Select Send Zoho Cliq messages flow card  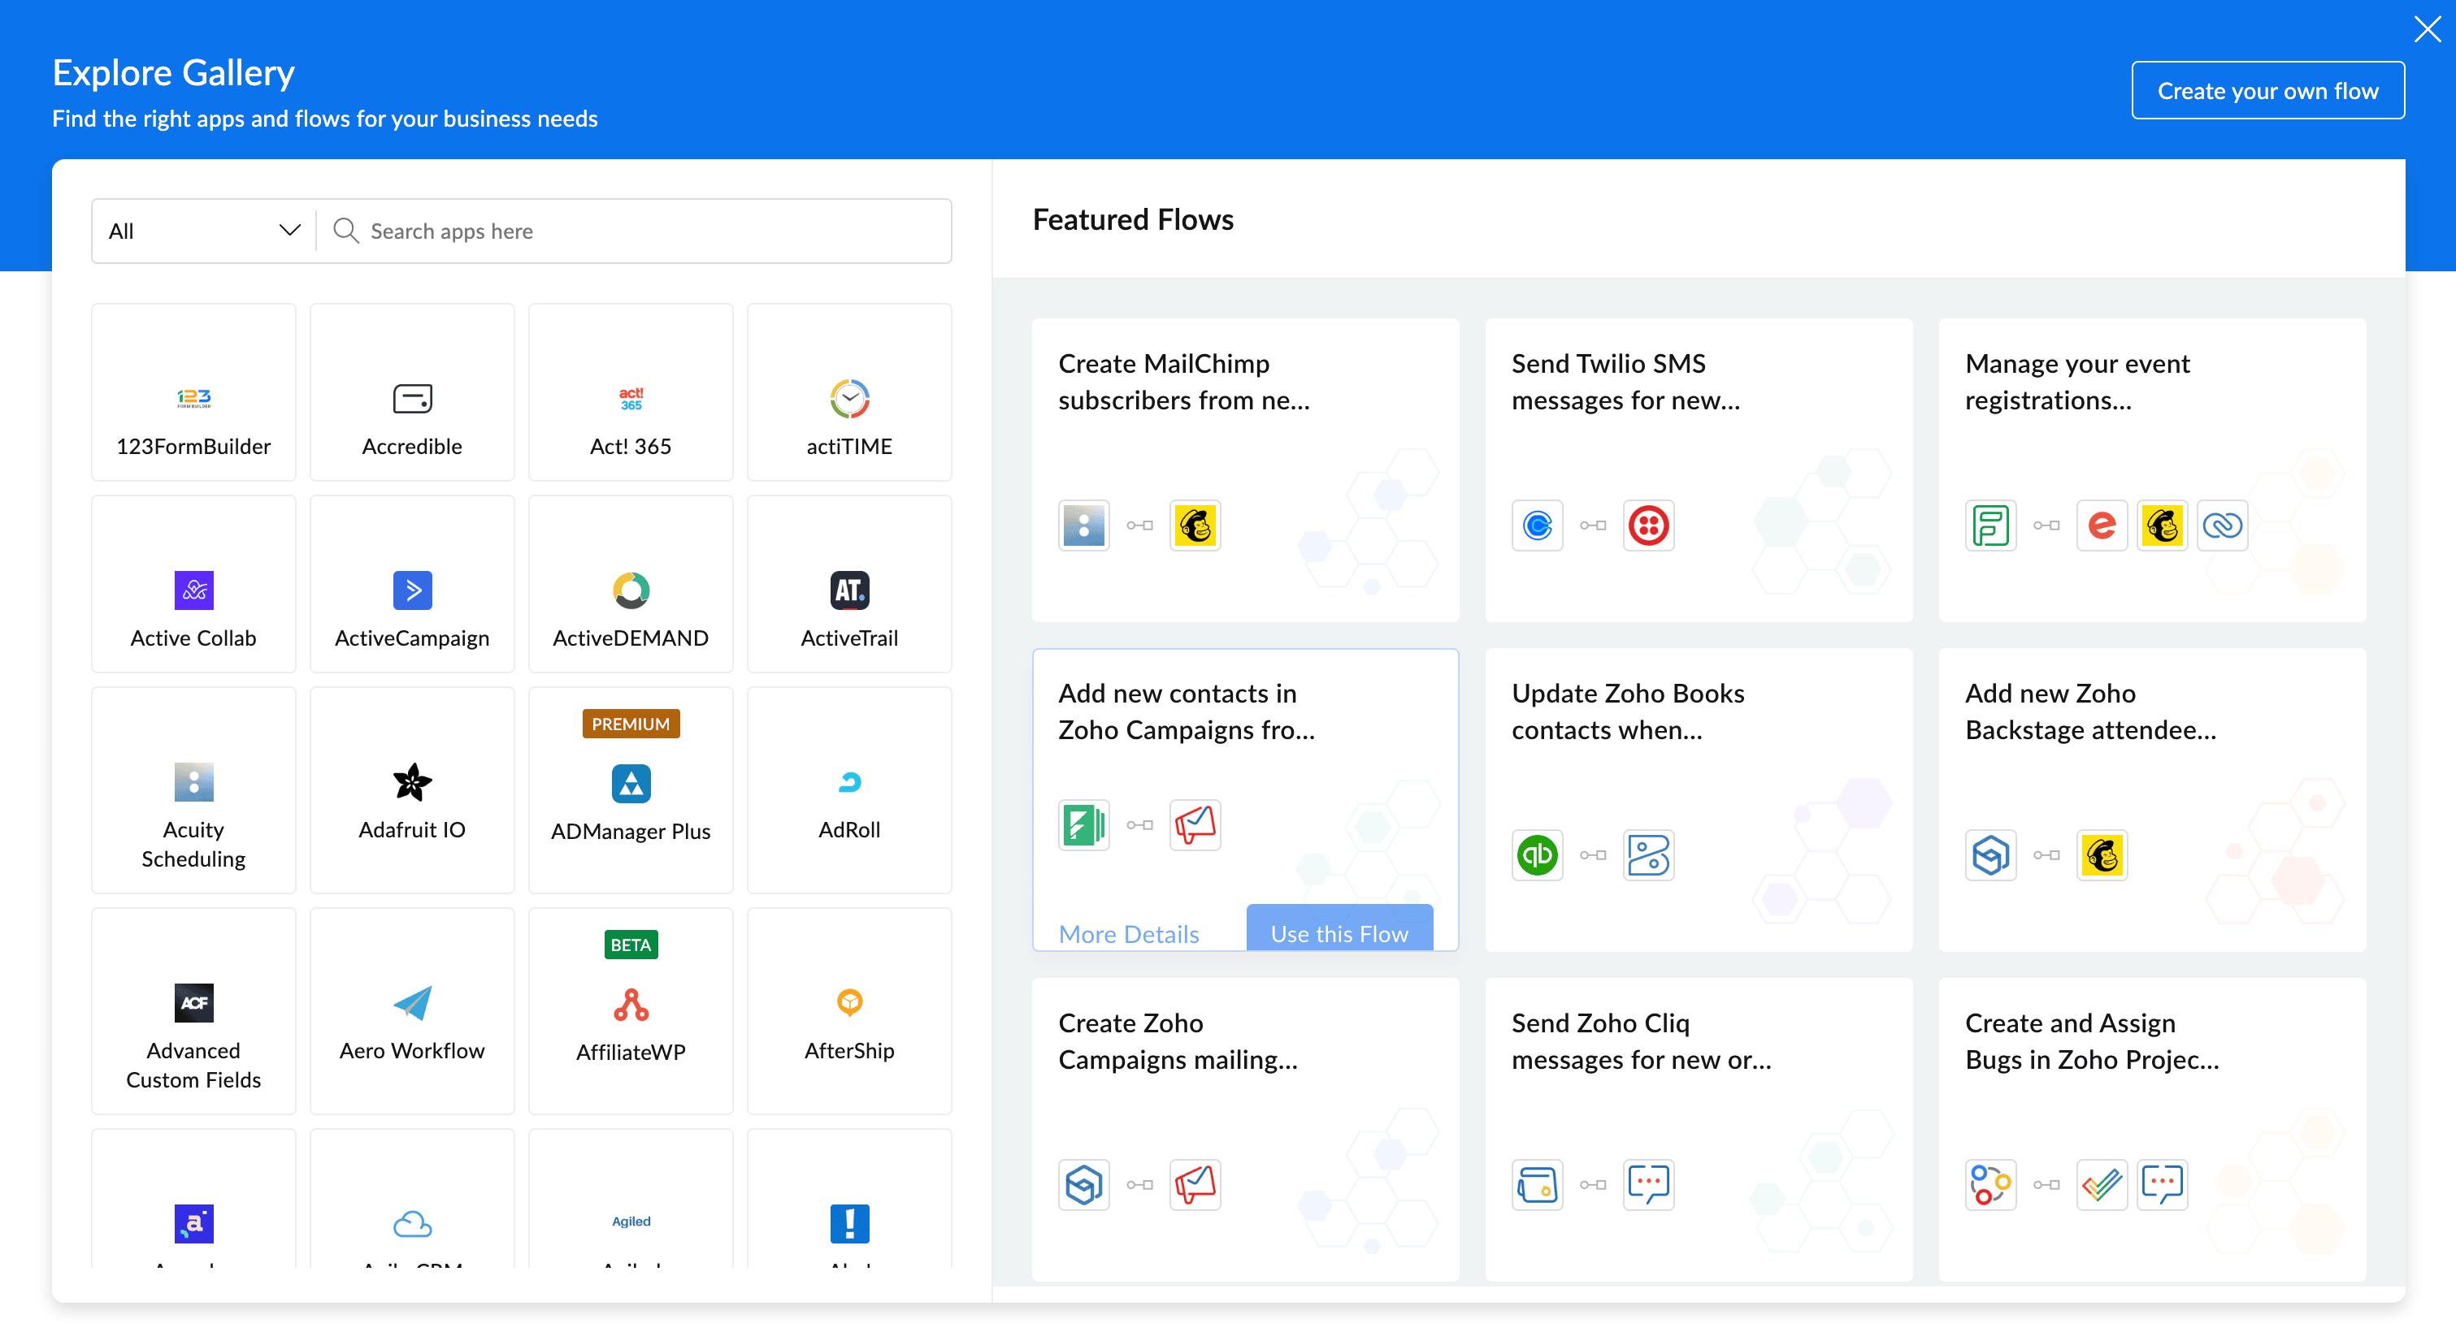click(x=1698, y=1128)
